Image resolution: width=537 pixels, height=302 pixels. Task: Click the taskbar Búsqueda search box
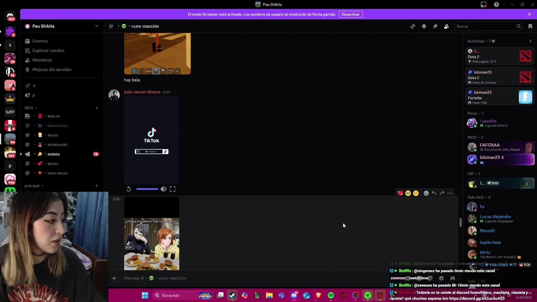tap(182, 295)
